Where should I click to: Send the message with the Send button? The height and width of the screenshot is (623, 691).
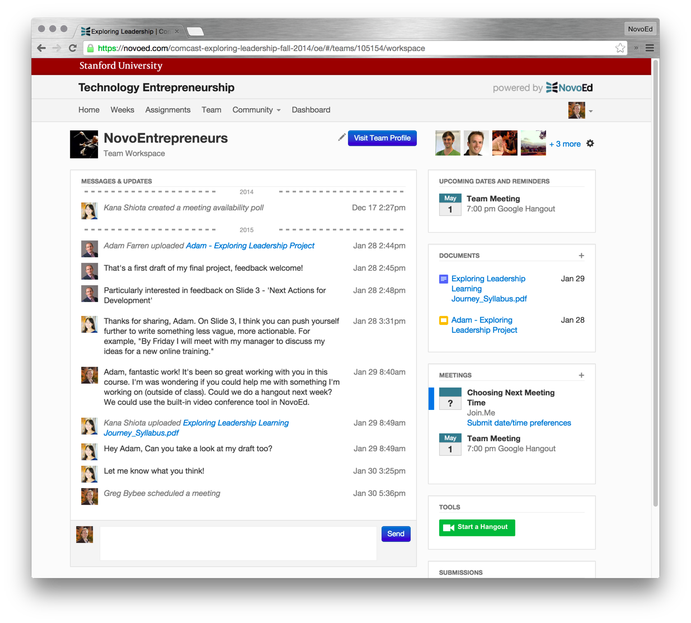pyautogui.click(x=396, y=534)
